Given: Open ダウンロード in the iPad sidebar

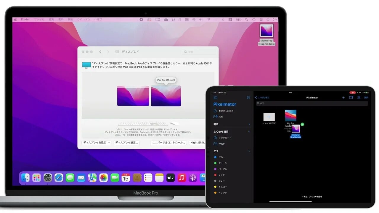Looking at the screenshot, I should 223,138.
